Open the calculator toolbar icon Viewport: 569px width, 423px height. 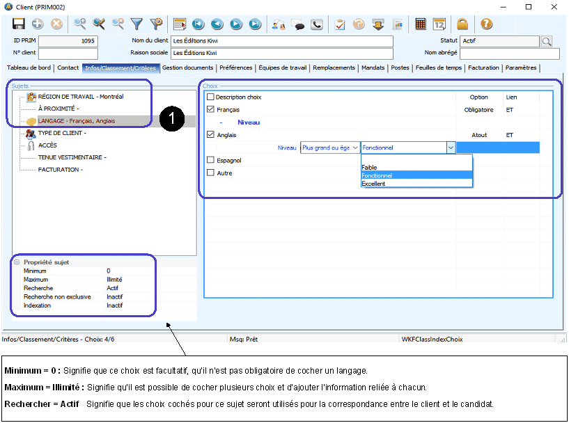(x=421, y=24)
